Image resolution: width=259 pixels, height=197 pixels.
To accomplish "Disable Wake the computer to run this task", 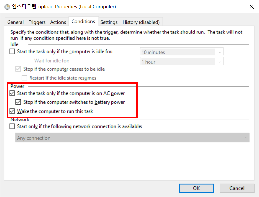I will 12,111.
